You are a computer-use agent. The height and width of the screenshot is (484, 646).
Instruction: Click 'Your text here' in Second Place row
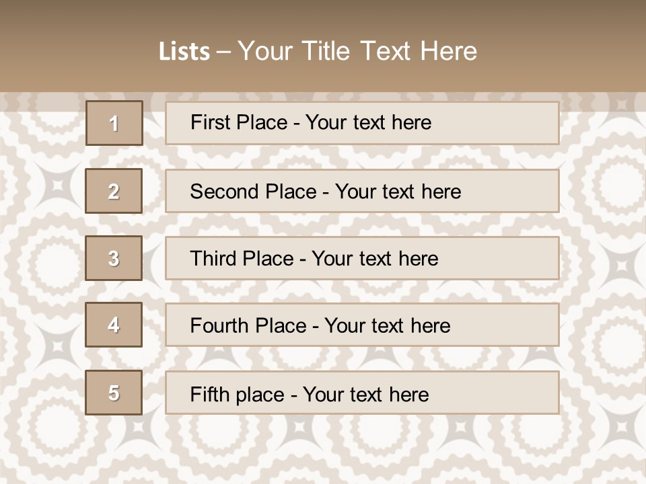coord(398,192)
